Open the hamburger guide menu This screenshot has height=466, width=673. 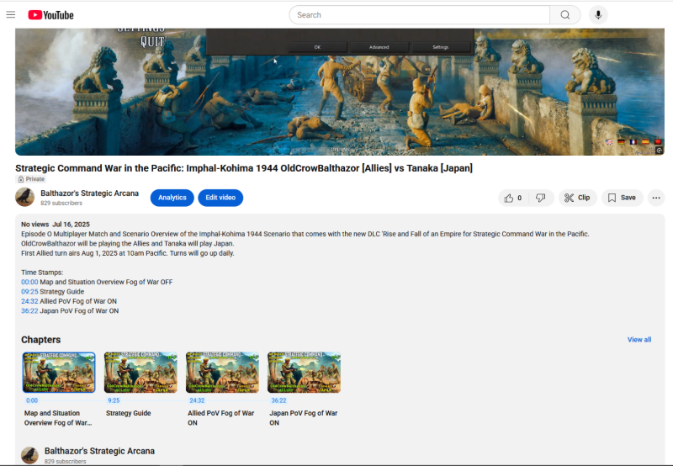coord(11,15)
